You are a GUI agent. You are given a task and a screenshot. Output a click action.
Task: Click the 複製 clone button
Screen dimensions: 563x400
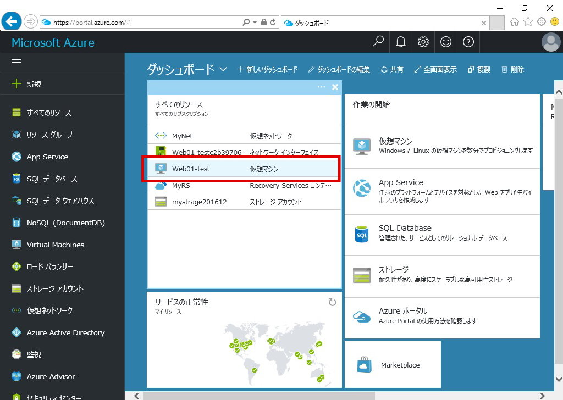click(x=479, y=69)
